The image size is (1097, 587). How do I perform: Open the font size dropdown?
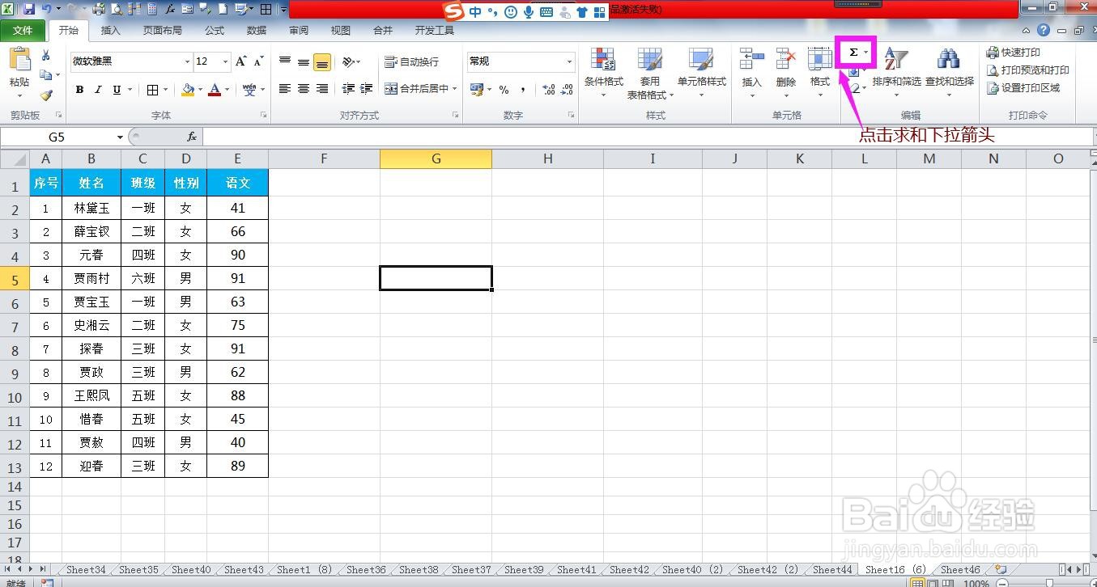224,61
